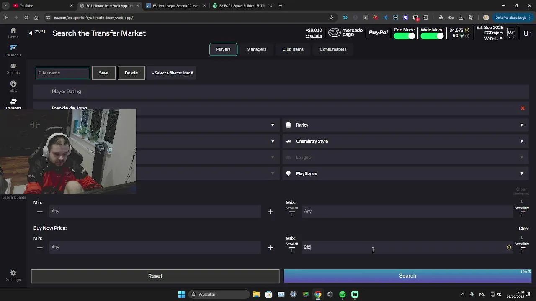Click the eye icon next to W-D-L
Image resolution: width=536 pixels, height=301 pixels.
click(x=501, y=38)
